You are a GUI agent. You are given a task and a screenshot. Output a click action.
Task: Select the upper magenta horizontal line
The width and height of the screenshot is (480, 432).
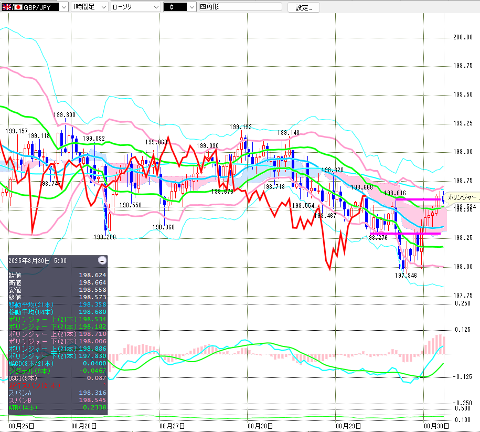click(x=418, y=199)
